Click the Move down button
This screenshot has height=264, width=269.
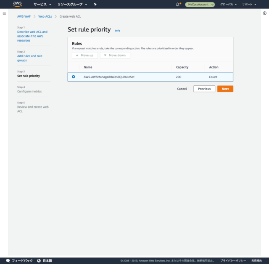(x=115, y=55)
